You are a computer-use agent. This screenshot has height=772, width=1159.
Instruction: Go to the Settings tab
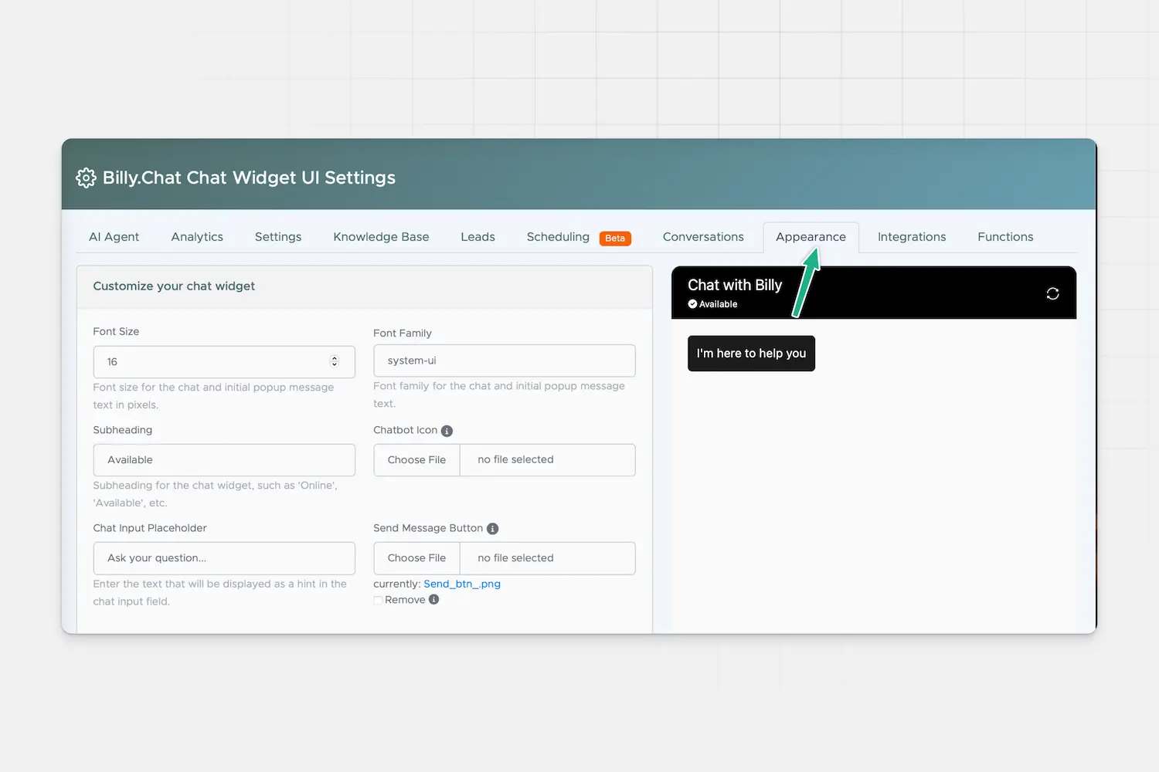click(x=278, y=237)
